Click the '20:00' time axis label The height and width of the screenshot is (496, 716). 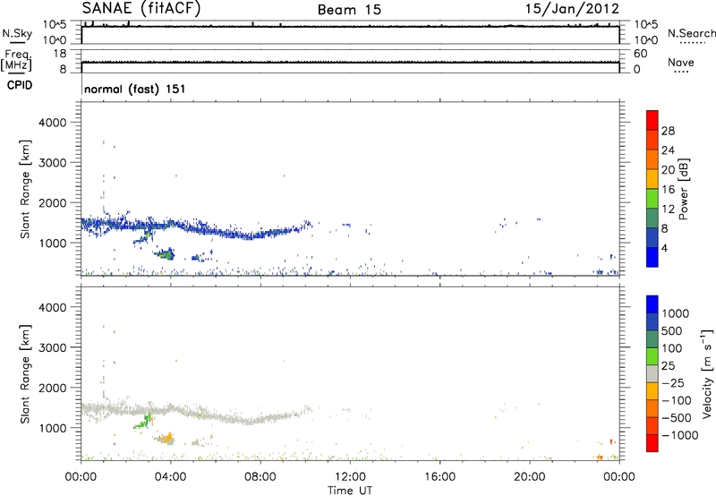529,477
